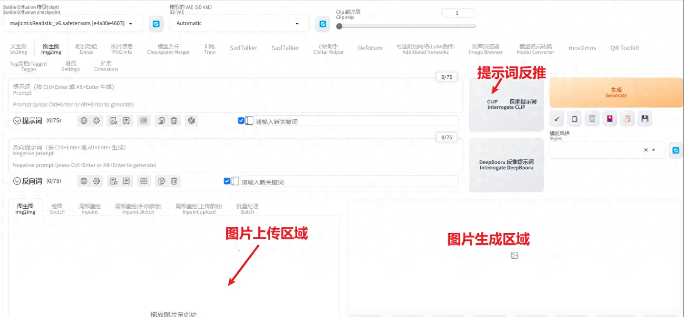Screen dimensions: 684x317
Task: Open the Styles dropdown arrow
Action: click(x=653, y=150)
